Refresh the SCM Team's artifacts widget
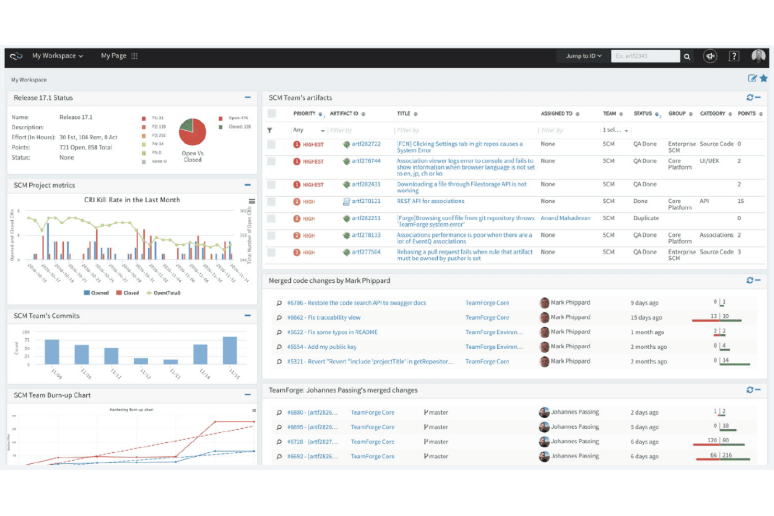The width and height of the screenshot is (774, 516). [749, 98]
